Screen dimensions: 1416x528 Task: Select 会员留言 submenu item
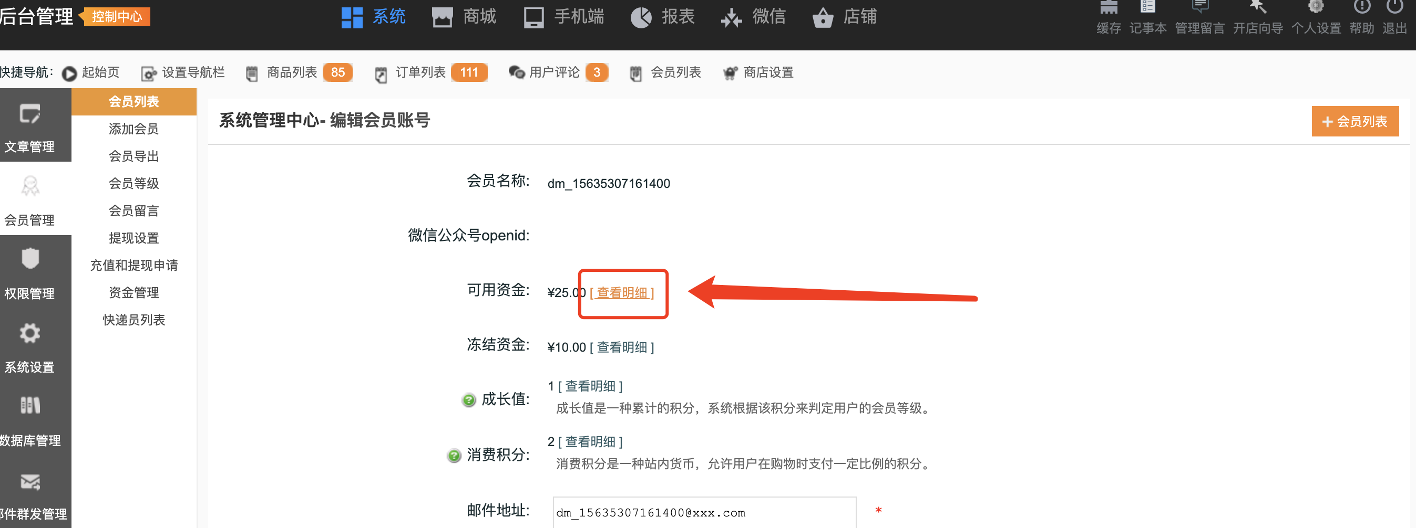click(134, 211)
